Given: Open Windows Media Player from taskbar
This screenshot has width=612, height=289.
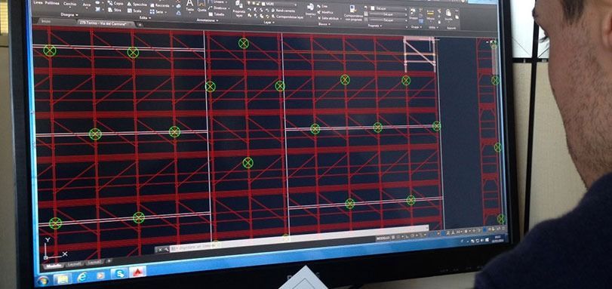Looking at the screenshot, I should click(x=100, y=275).
